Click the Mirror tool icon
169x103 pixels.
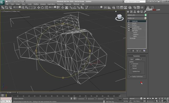tap(105, 7)
